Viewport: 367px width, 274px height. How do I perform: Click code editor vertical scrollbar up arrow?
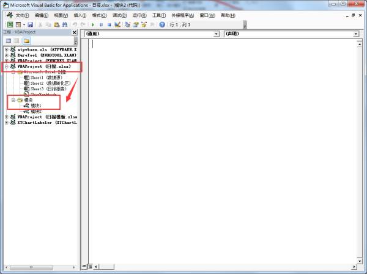360,44
